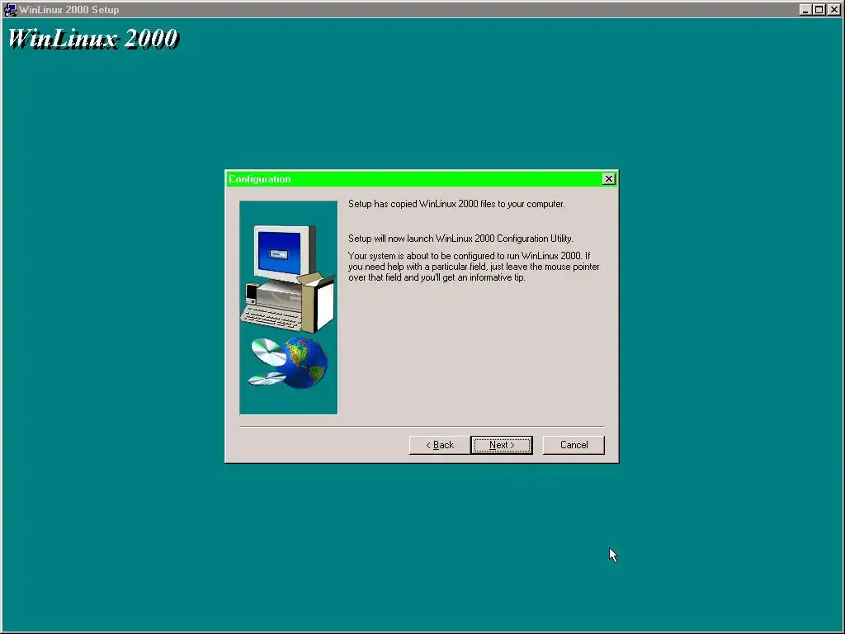Click the WinLinux 2000 logo heading
Viewport: 845px width, 634px height.
pos(92,38)
